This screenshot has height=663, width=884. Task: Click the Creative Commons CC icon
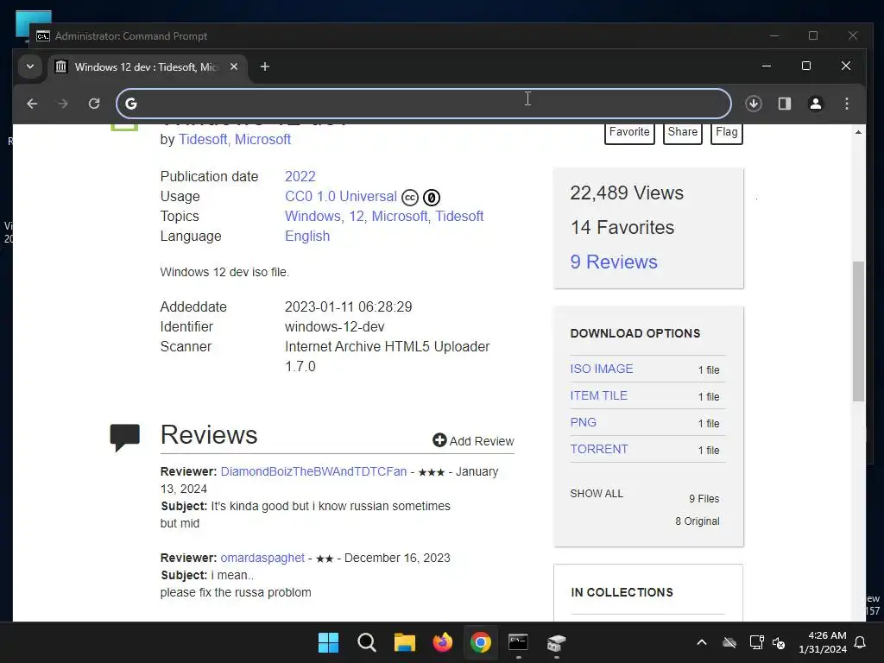click(410, 198)
